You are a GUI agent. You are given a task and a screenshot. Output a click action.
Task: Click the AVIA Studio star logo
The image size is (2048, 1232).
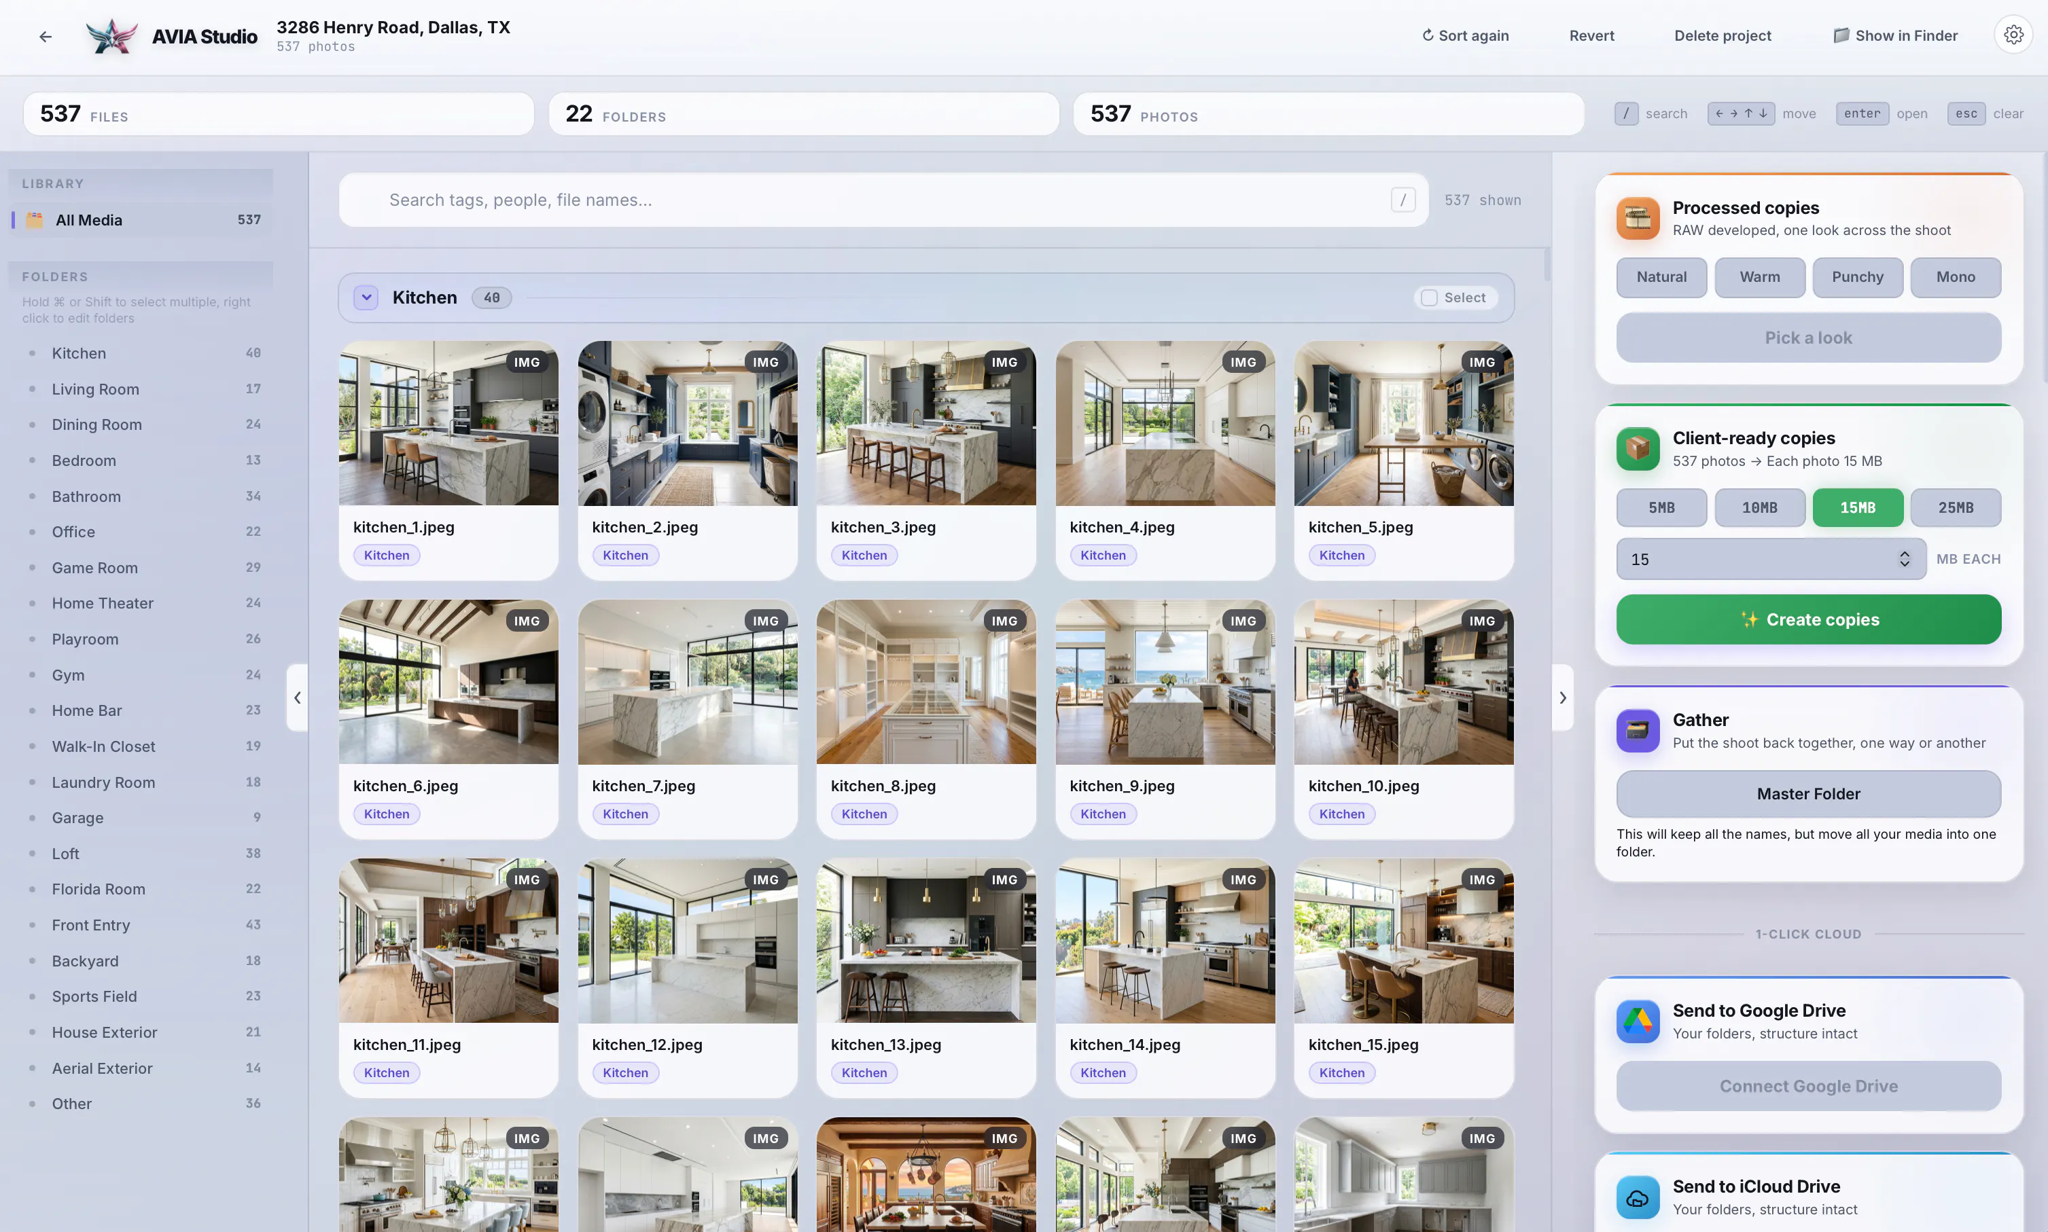[x=112, y=37]
